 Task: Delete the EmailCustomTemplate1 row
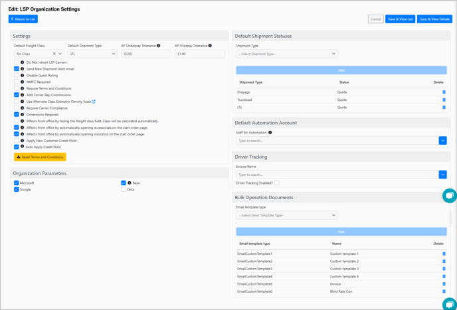(444, 254)
